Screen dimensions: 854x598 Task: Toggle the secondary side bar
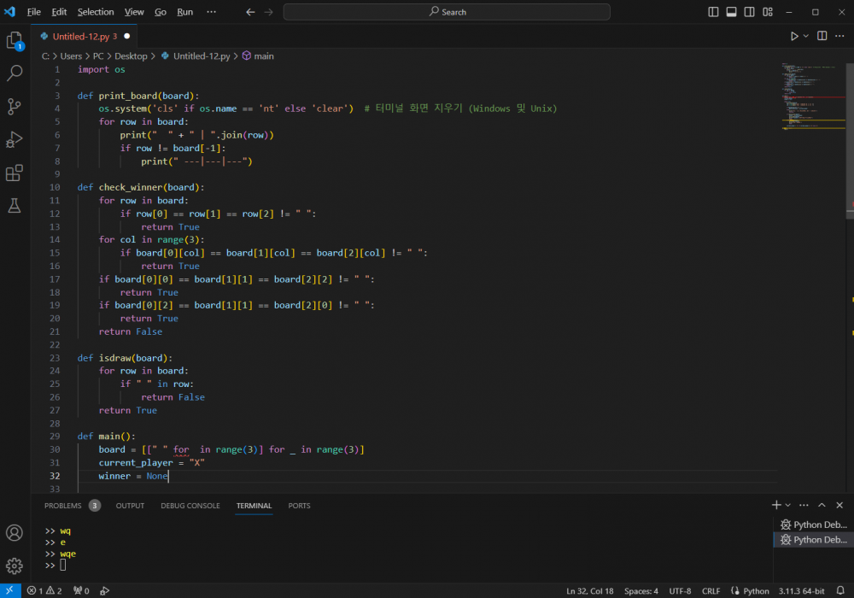[750, 12]
